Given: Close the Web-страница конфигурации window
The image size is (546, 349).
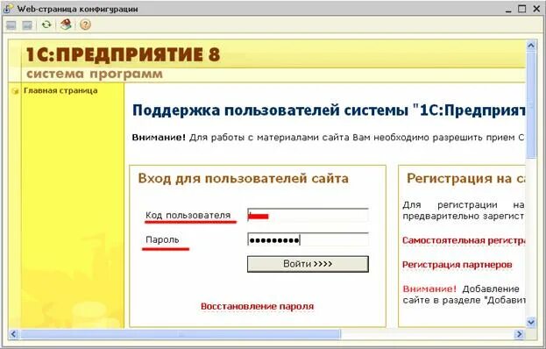Looking at the screenshot, I should coord(536,9).
